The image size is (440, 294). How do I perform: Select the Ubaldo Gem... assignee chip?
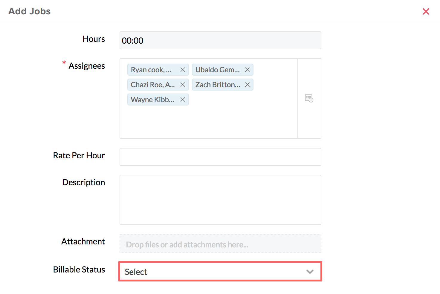(217, 70)
